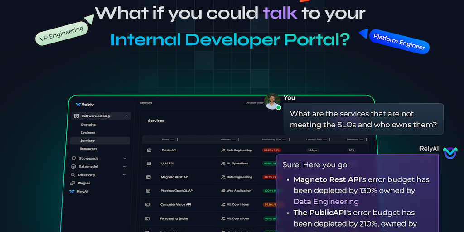The width and height of the screenshot is (464, 232).
Task: Click the 98.7% availability badge for Magneto
Action: tap(269, 177)
